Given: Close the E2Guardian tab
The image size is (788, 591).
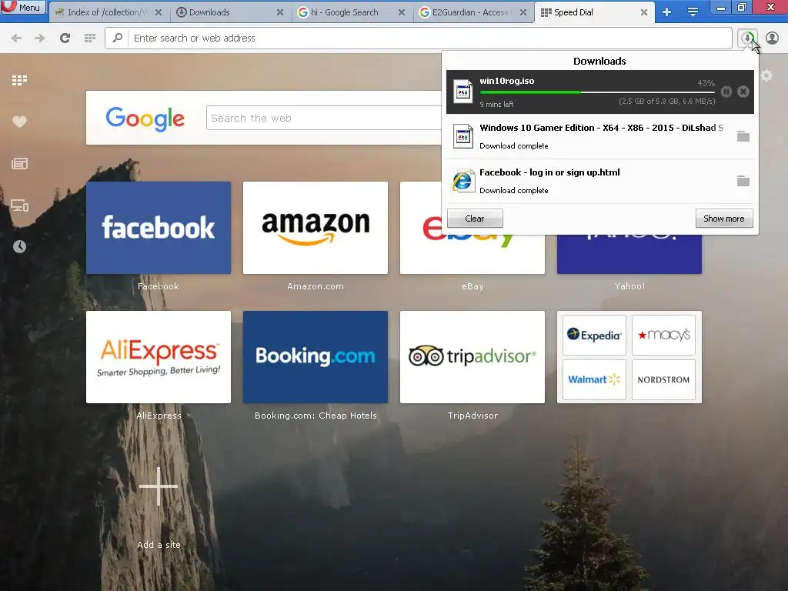Looking at the screenshot, I should click(x=523, y=12).
